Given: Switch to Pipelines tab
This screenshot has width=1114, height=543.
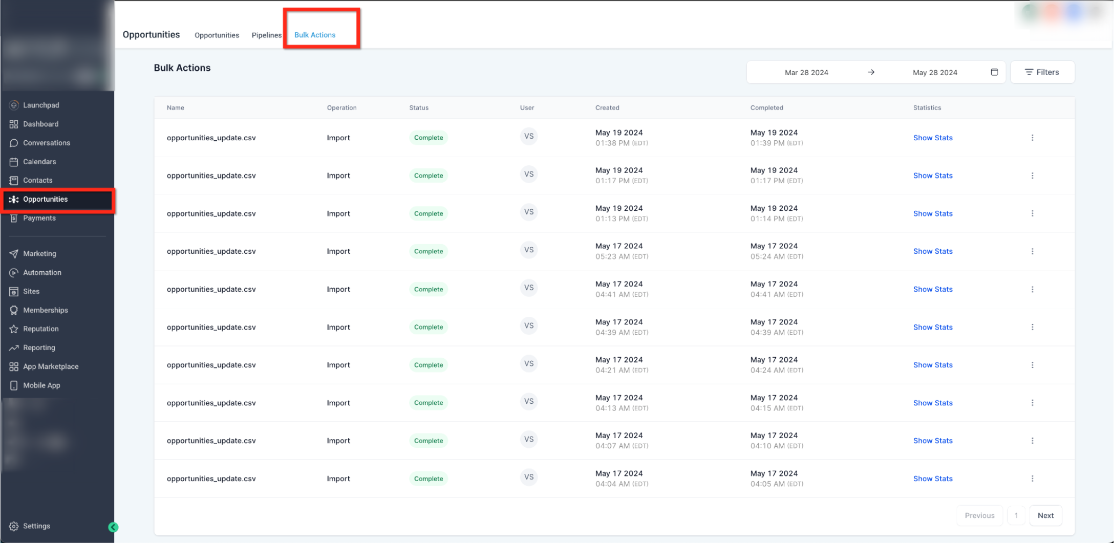Looking at the screenshot, I should [x=266, y=35].
